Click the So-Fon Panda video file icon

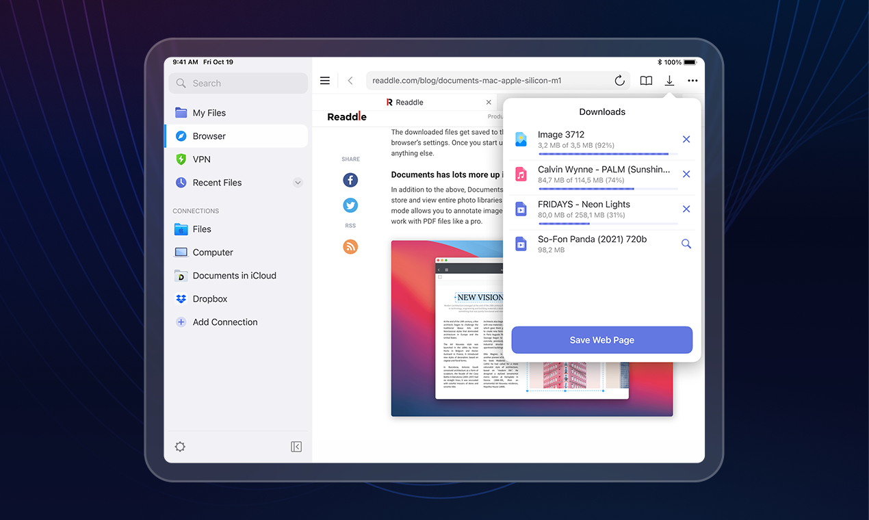[x=521, y=244]
